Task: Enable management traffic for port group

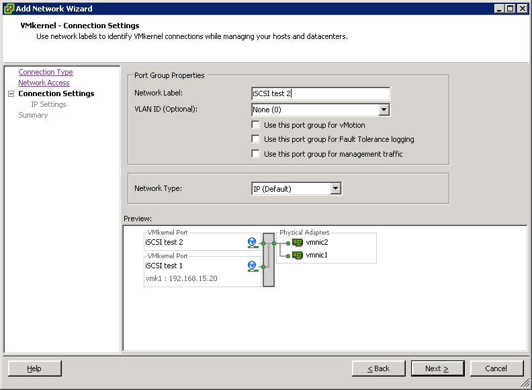Action: point(255,155)
